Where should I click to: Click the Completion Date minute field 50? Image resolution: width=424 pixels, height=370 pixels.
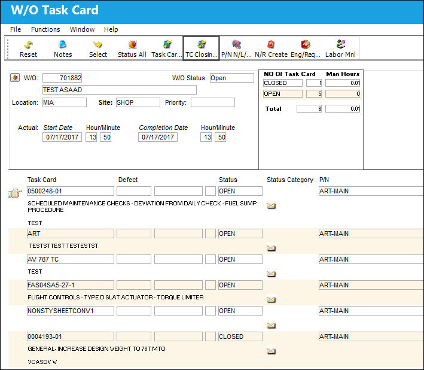[x=221, y=137]
